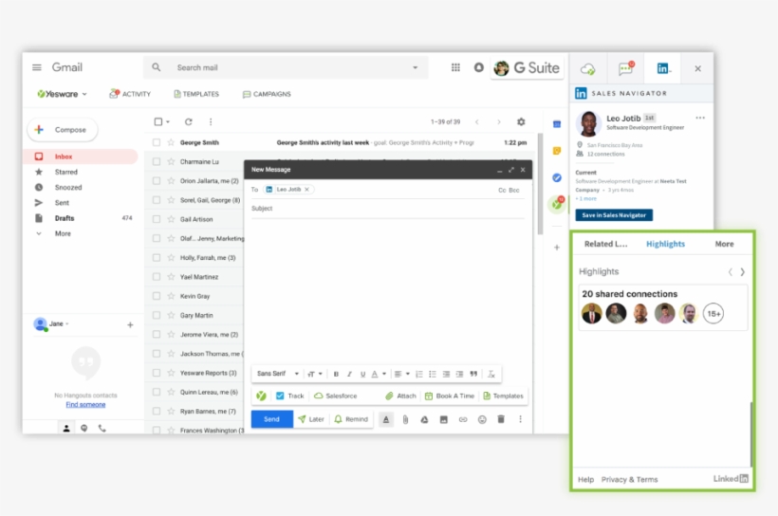Viewport: 778px width, 516px height.
Task: Toggle the Yesware Track checkbox
Action: (x=280, y=396)
